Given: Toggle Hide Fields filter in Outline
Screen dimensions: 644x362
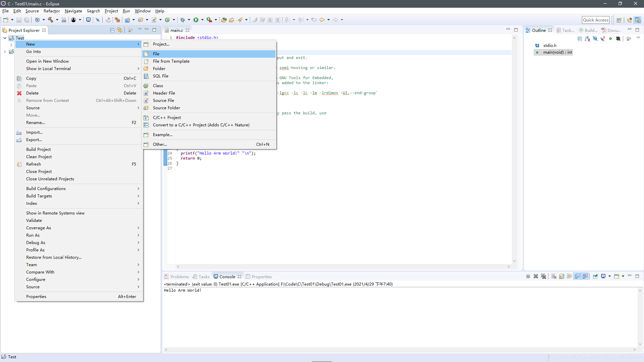Looking at the screenshot, I should (595, 39).
